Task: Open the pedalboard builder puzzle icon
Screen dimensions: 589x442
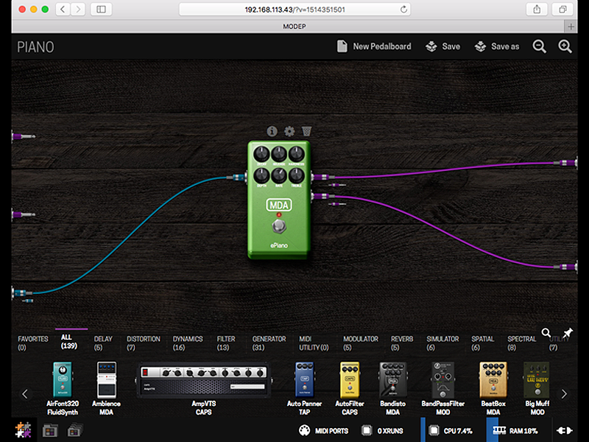Action: [24, 430]
